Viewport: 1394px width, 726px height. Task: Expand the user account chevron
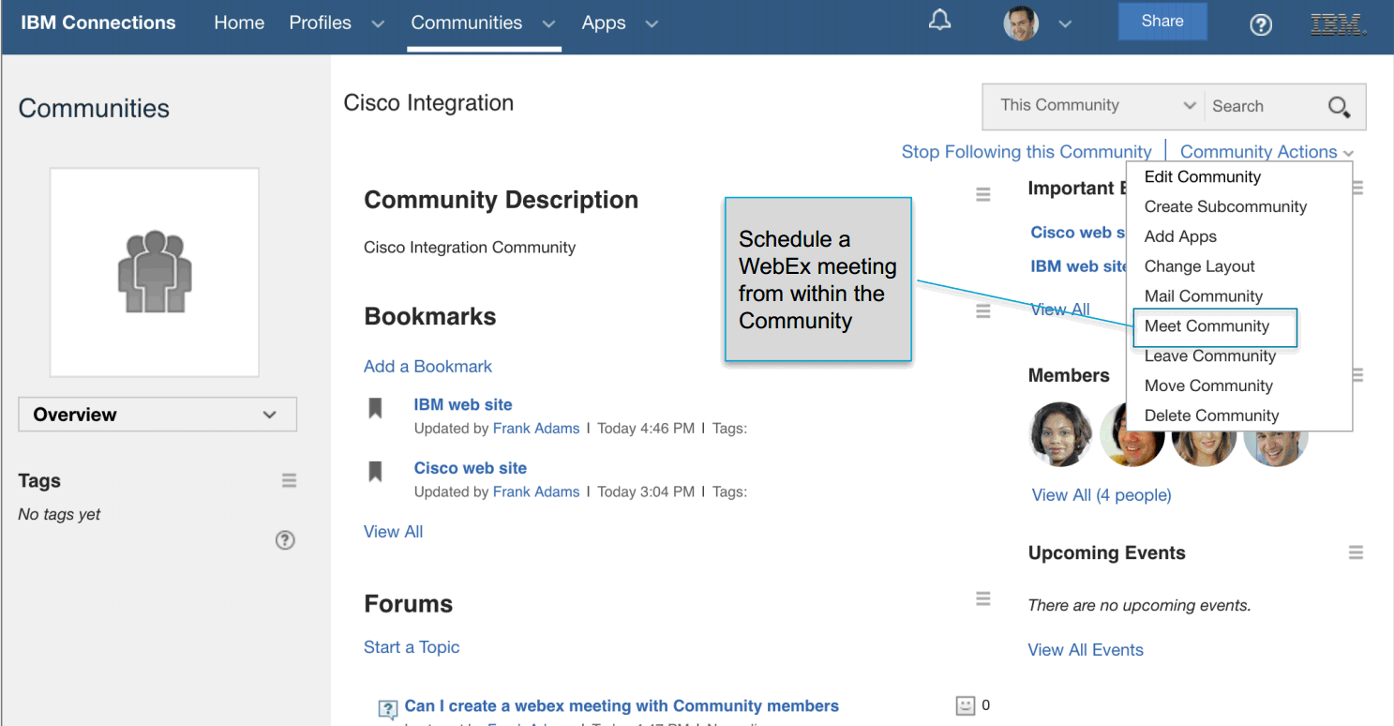(1065, 24)
